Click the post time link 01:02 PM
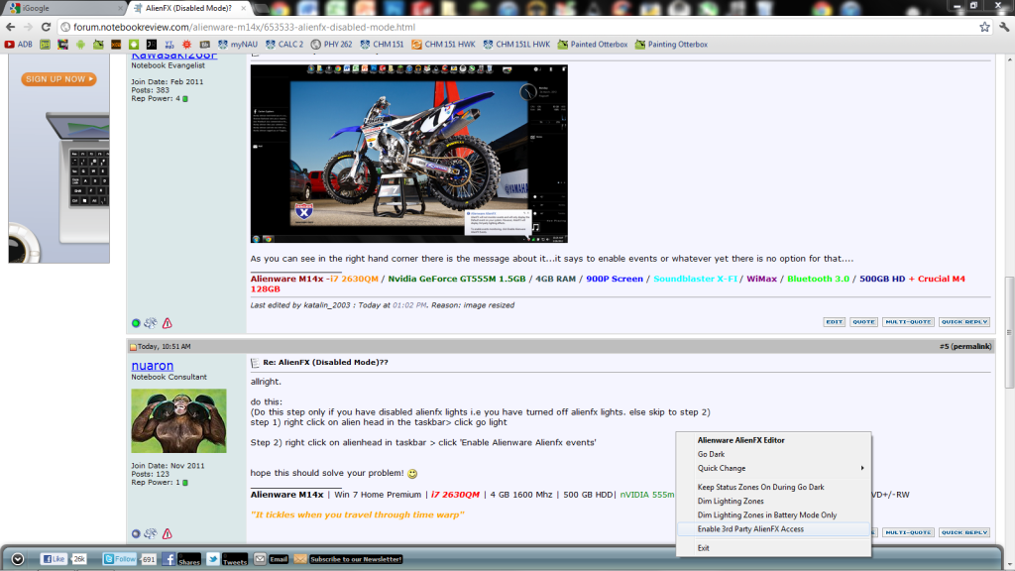Image resolution: width=1015 pixels, height=571 pixels. tap(409, 305)
